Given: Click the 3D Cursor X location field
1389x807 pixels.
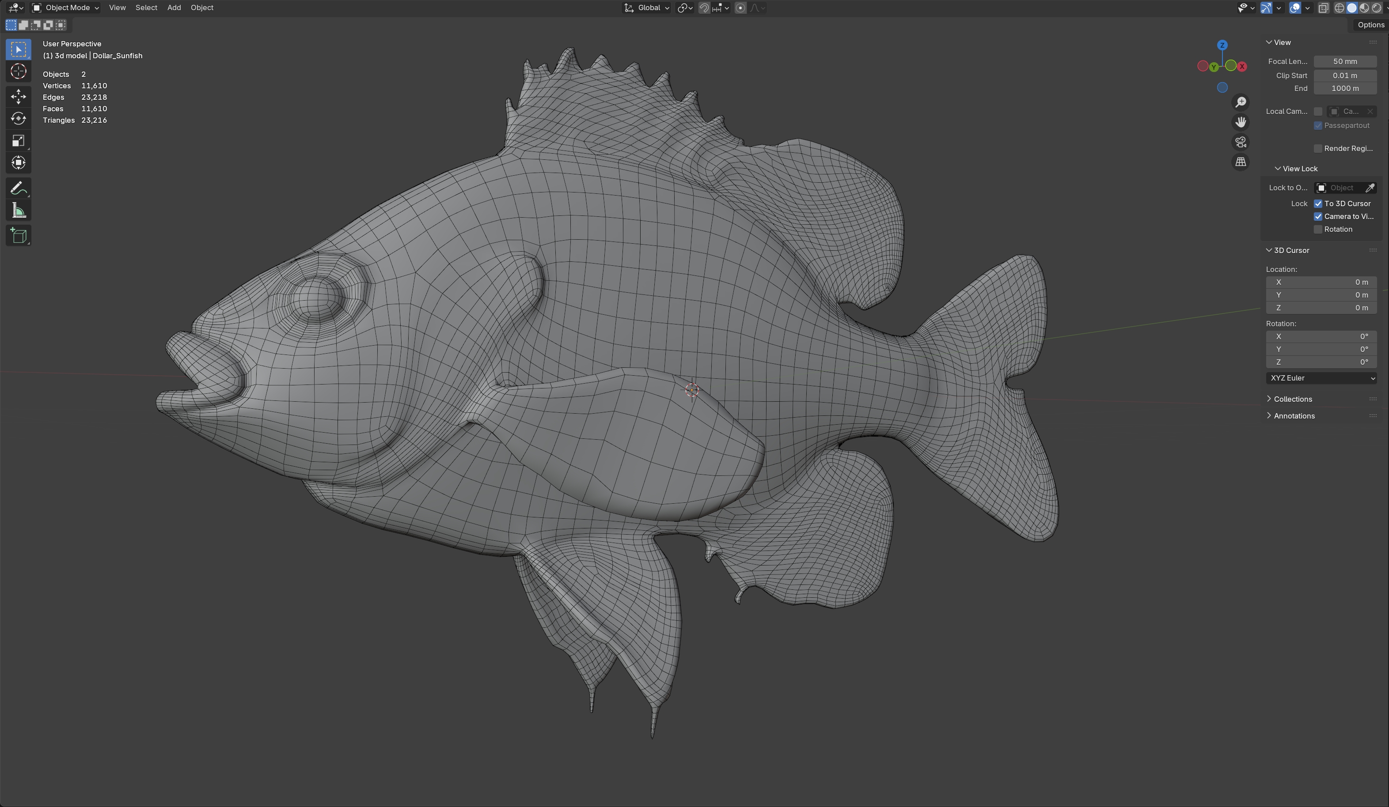Looking at the screenshot, I should coord(1322,282).
